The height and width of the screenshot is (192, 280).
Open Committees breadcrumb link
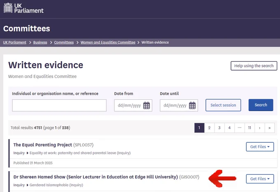click(64, 42)
